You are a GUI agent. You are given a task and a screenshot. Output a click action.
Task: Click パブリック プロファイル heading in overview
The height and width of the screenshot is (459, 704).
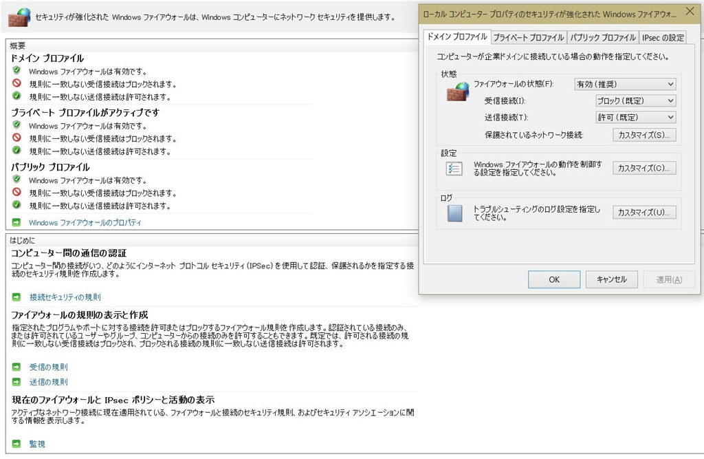coord(50,167)
